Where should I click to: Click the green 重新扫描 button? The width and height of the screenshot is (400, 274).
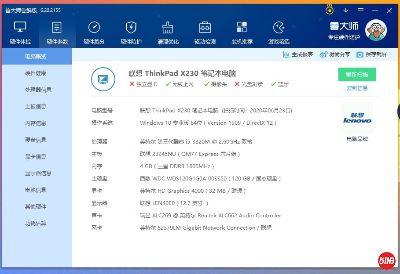click(x=357, y=75)
